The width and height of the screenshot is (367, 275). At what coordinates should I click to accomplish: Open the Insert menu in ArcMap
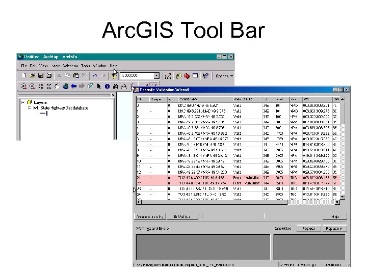(56, 66)
